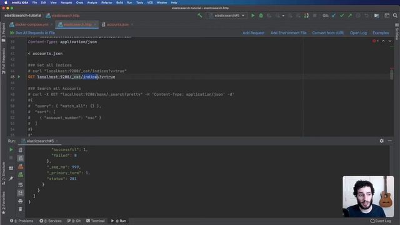Viewport: 400px width, 225px height.
Task: Toggle scroll to end icon in Run panel
Action: (x=21, y=193)
